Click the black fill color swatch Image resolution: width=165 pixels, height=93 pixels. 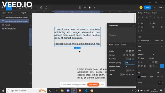coord(139,77)
